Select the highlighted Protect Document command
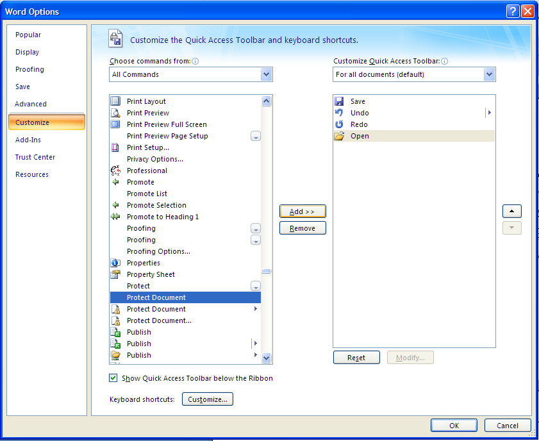Screen dimensions: 539x441 [185, 297]
